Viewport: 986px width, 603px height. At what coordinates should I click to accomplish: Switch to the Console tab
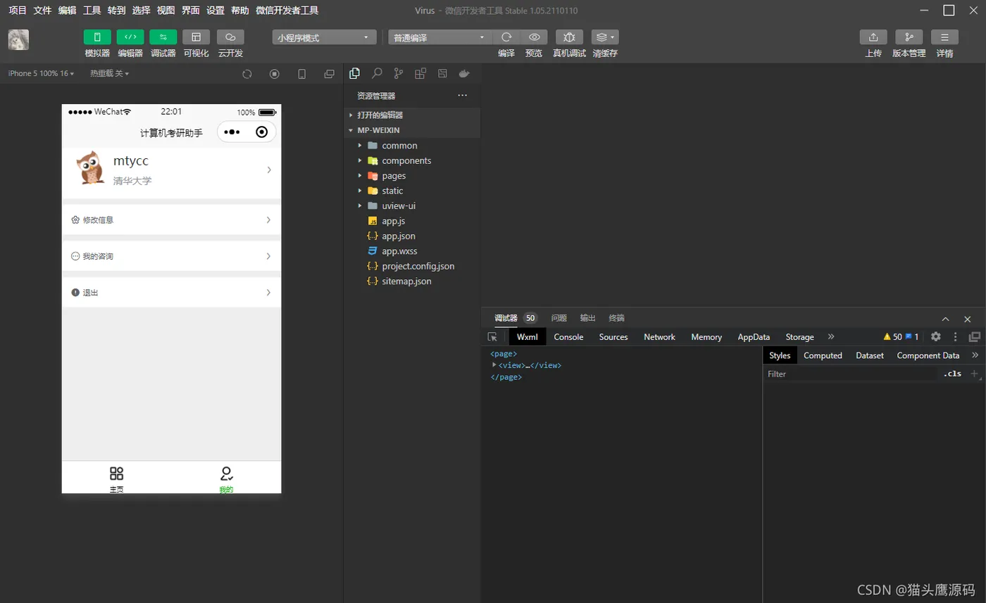pyautogui.click(x=568, y=337)
